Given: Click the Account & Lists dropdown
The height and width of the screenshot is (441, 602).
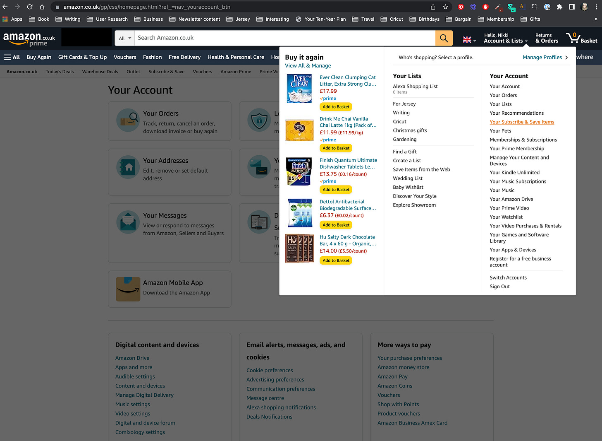Looking at the screenshot, I should [x=506, y=38].
